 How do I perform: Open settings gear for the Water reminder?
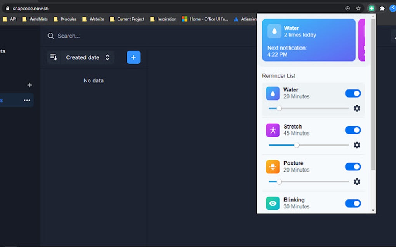[x=357, y=108]
